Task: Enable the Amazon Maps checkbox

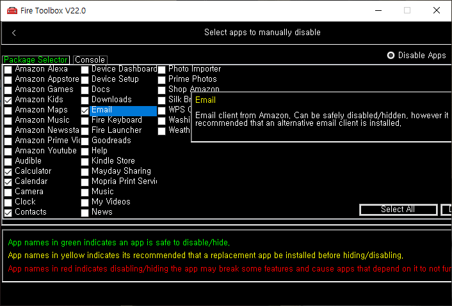Action: coord(8,111)
